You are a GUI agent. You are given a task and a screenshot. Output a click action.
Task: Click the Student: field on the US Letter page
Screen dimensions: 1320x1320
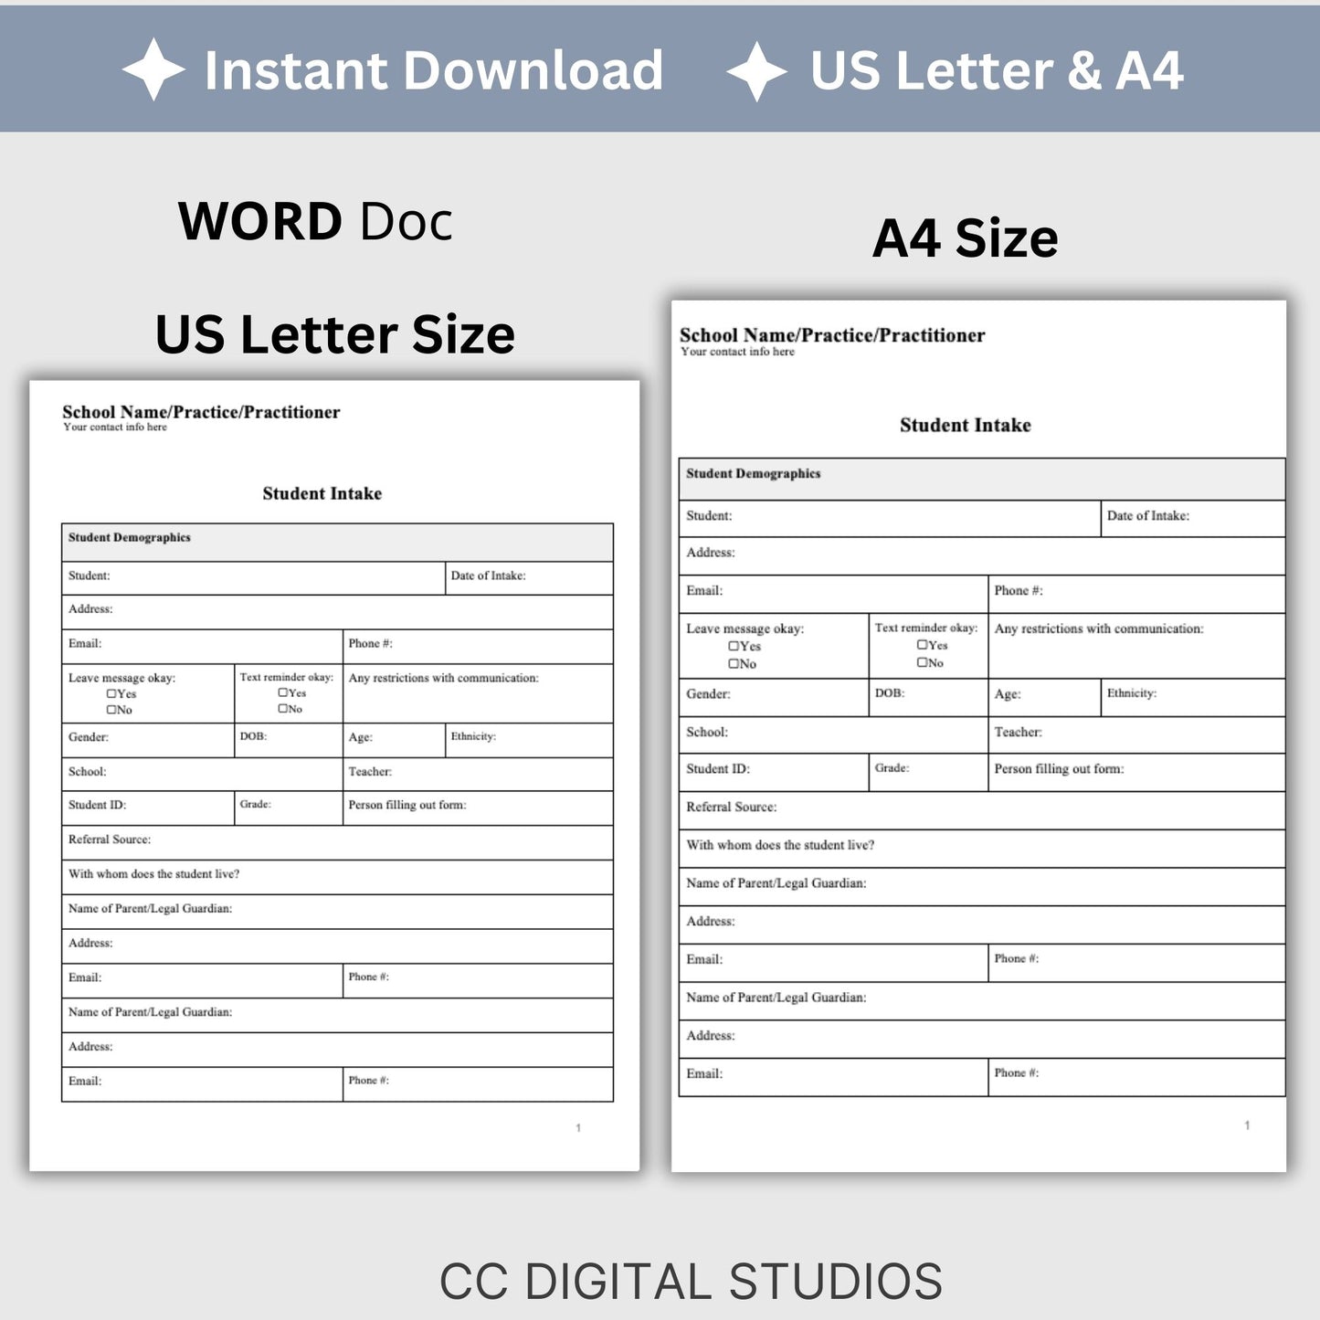253,578
